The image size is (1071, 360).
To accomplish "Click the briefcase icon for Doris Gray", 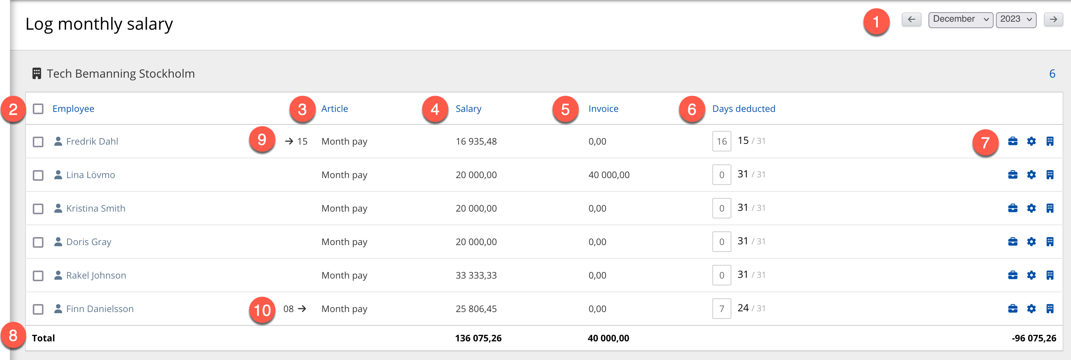I will click(x=1012, y=242).
